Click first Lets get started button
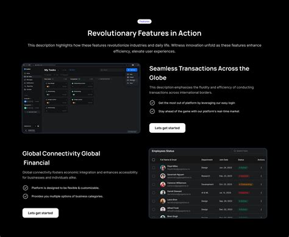The height and width of the screenshot is (237, 289). click(167, 128)
